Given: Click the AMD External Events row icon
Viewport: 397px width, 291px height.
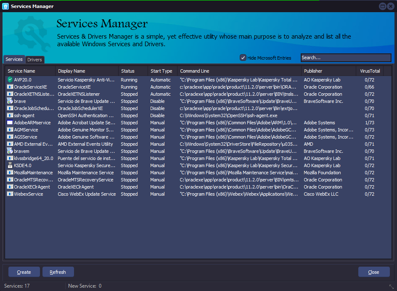Looking at the screenshot, I should point(10,144).
